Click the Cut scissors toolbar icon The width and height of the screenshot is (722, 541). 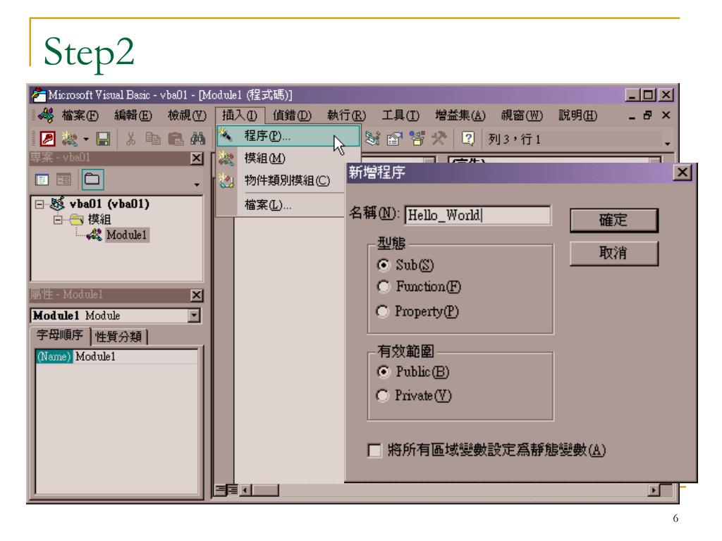click(130, 139)
